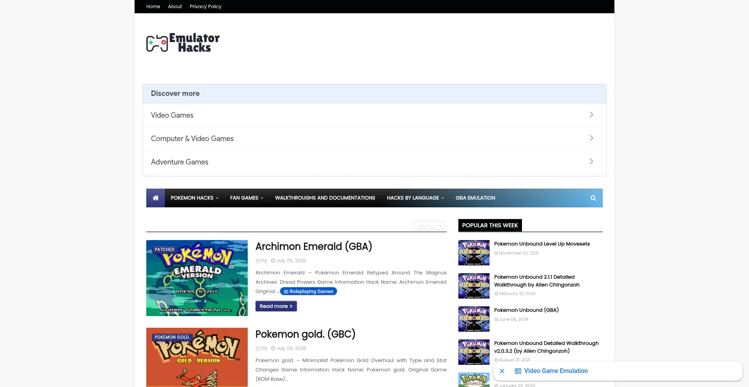Click Read more for Archimon Emerald
This screenshot has width=749, height=387.
pyautogui.click(x=276, y=306)
